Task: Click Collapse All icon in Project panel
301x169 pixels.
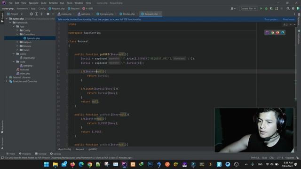Action: coord(41,14)
